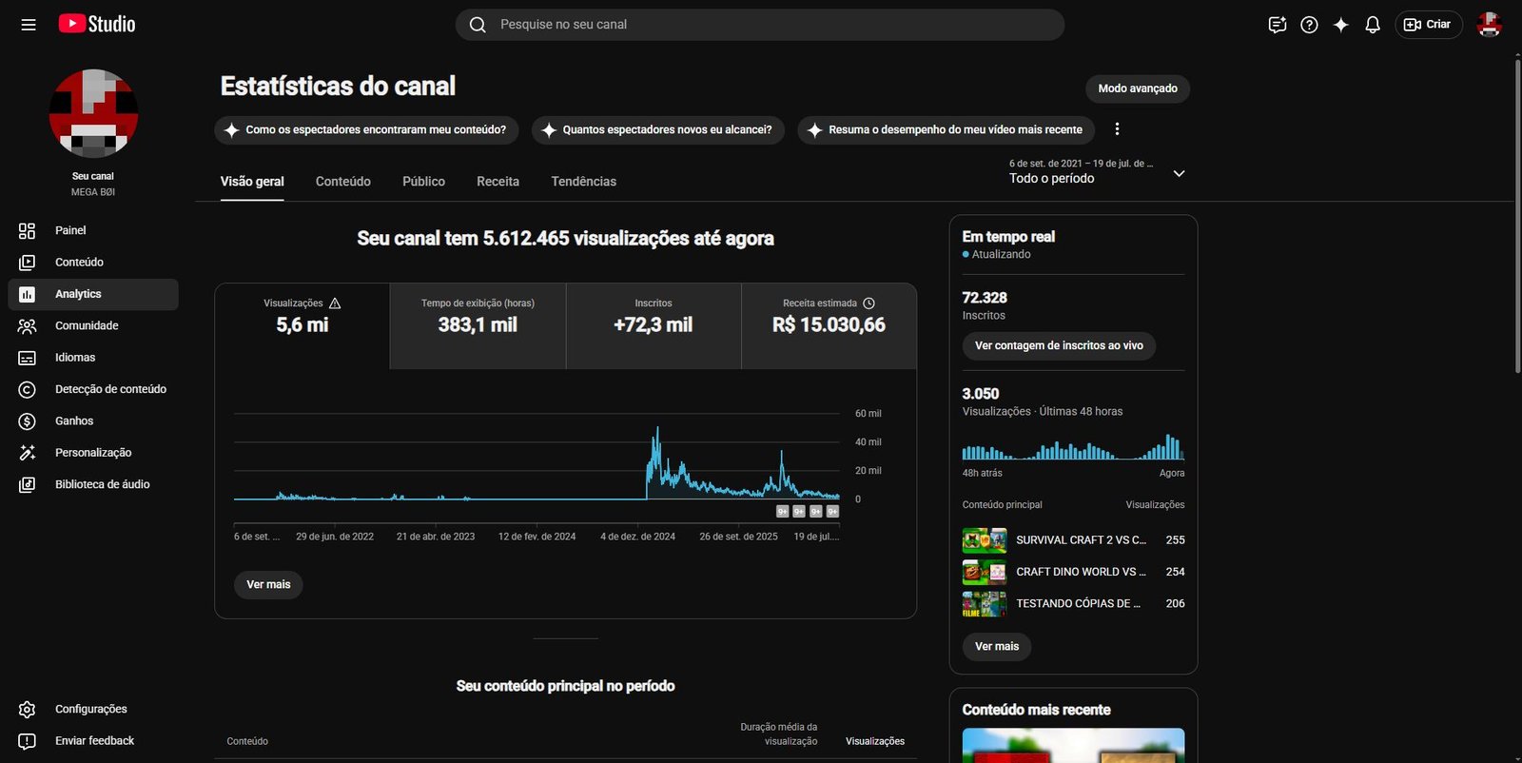Click the Duração média da visualização header
This screenshot has width=1522, height=763.
tap(778, 734)
